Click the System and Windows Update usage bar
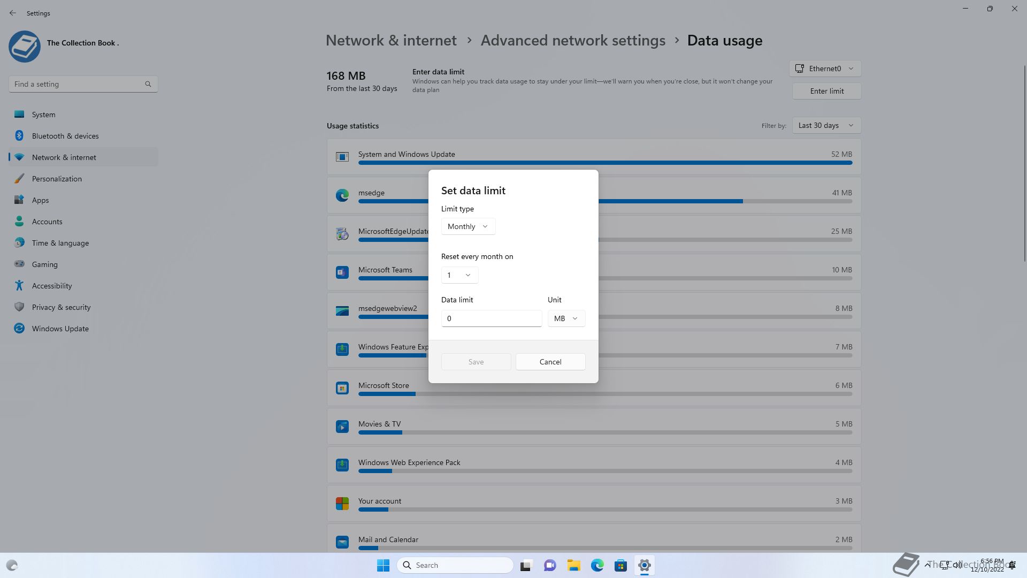 [605, 163]
